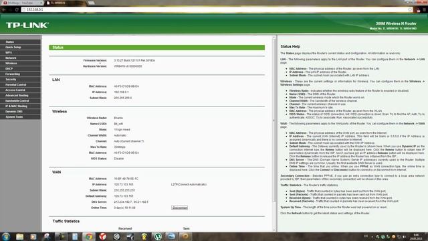This screenshot has height=241, width=428.
Task: Click the blue folder app in the taskbar
Action: 171,236
